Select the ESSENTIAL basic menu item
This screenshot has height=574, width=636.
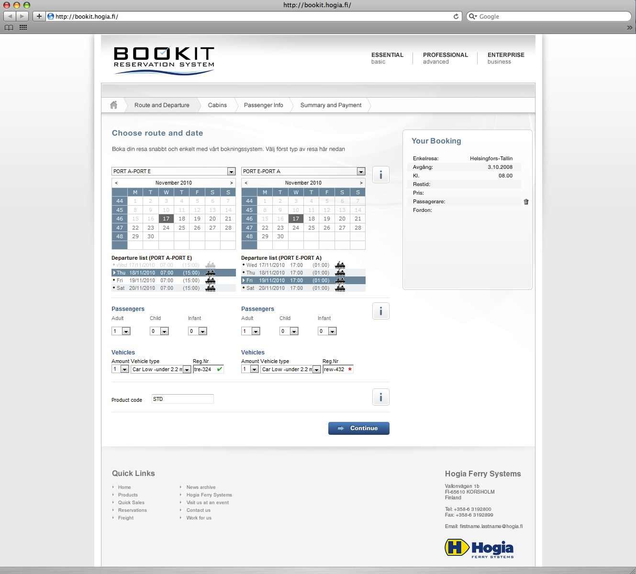[387, 58]
